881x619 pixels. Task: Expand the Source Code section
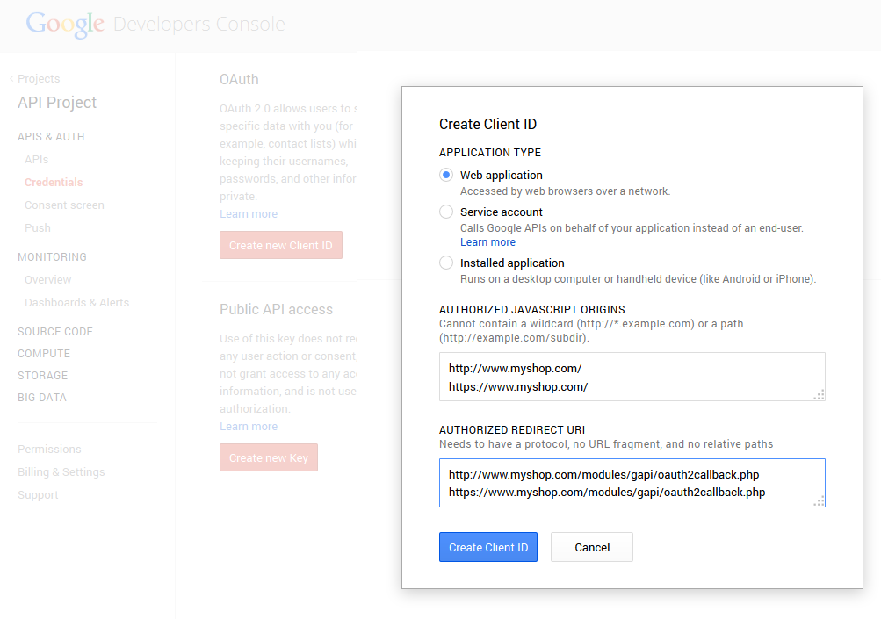pyautogui.click(x=55, y=332)
